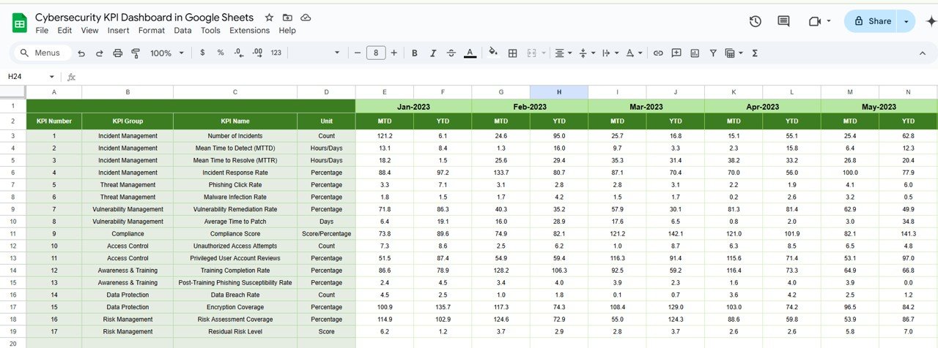Start a Meet call camera icon
938x348 pixels.
point(814,21)
